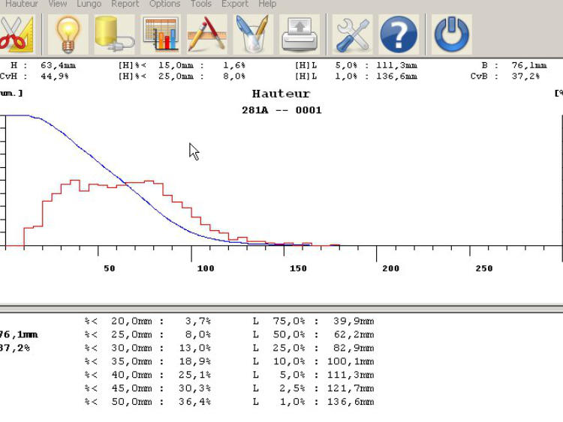This screenshot has width=563, height=422.
Task: Open the Options menu
Action: click(164, 4)
